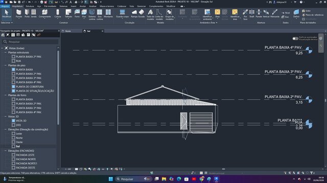Pick the Piso floor tool

click(84, 14)
